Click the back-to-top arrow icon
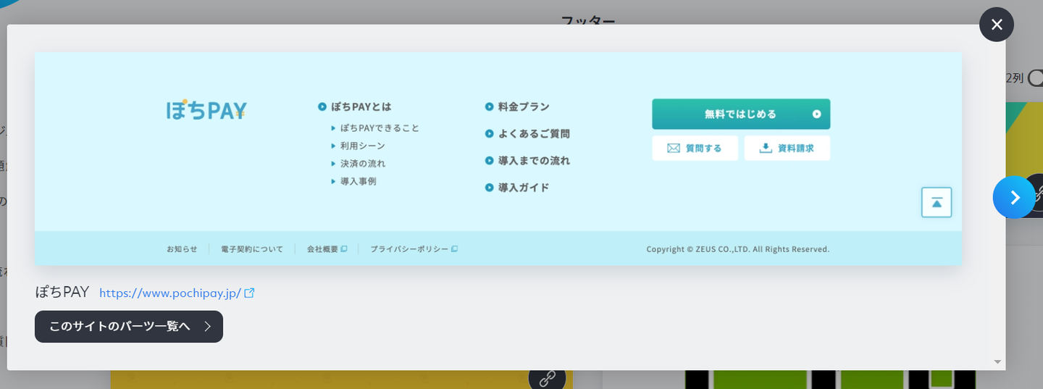Screen dimensions: 1043x389 [937, 202]
